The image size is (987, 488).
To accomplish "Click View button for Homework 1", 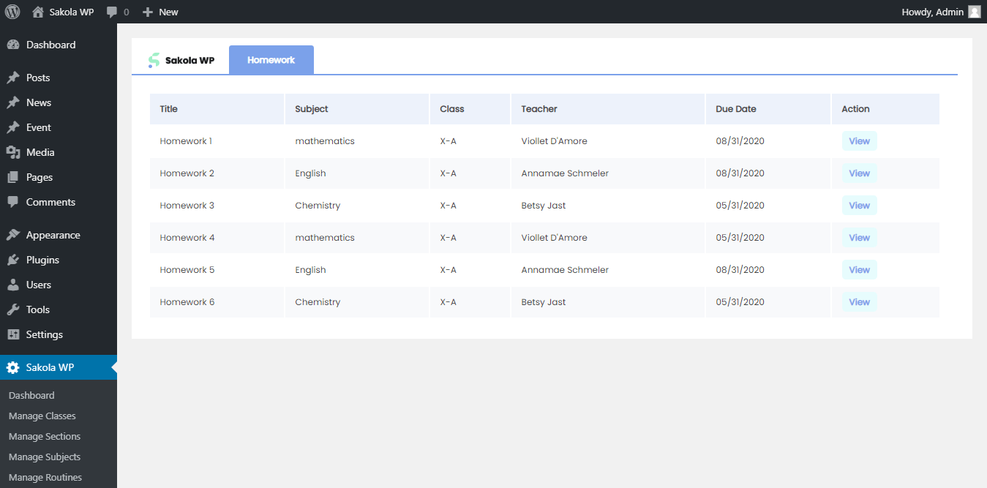I will (x=859, y=141).
